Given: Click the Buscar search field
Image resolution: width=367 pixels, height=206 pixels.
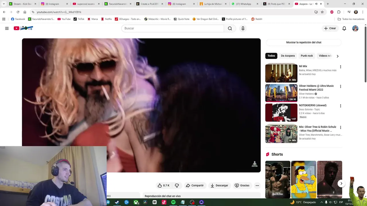Looking at the screenshot, I should (x=173, y=28).
